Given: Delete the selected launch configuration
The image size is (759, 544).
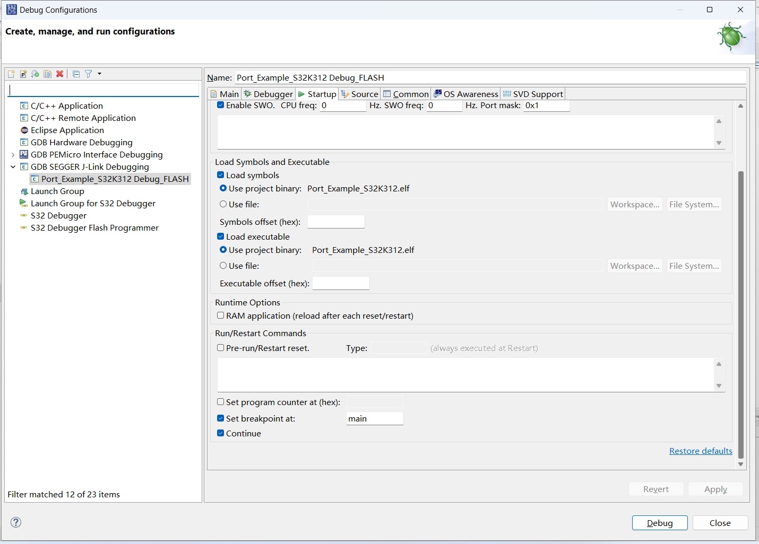Looking at the screenshot, I should pos(60,74).
